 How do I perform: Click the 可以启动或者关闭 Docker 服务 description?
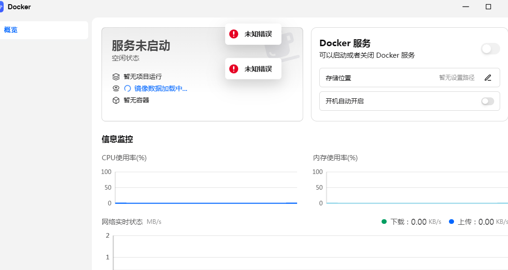click(367, 55)
